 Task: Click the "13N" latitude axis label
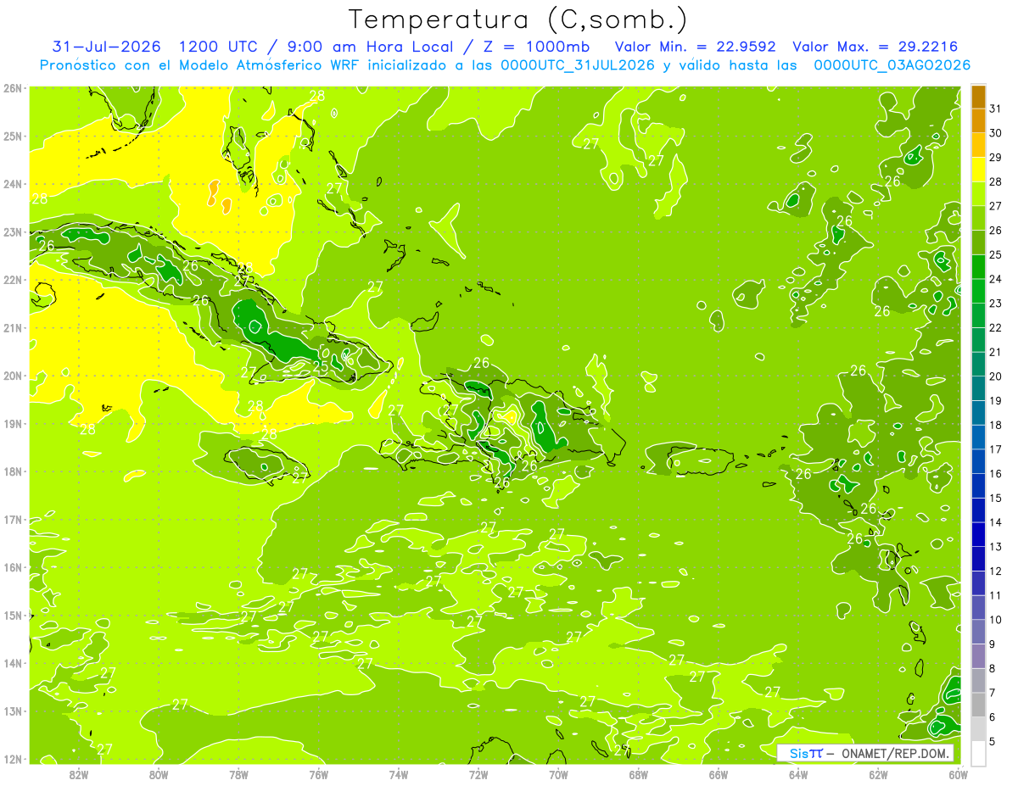click(13, 711)
